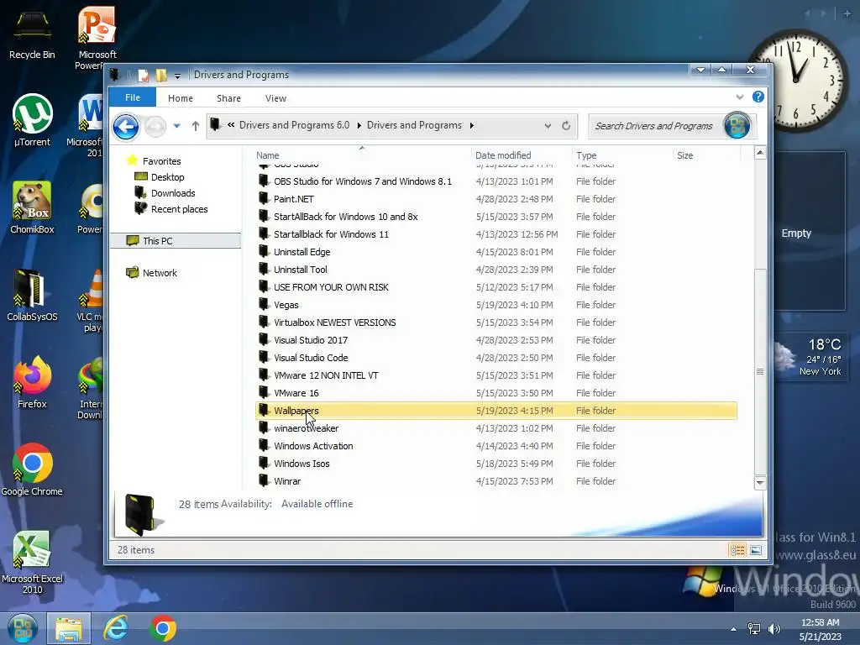This screenshot has width=860, height=645.
Task: Select Favorites in navigation pane
Action: [161, 161]
